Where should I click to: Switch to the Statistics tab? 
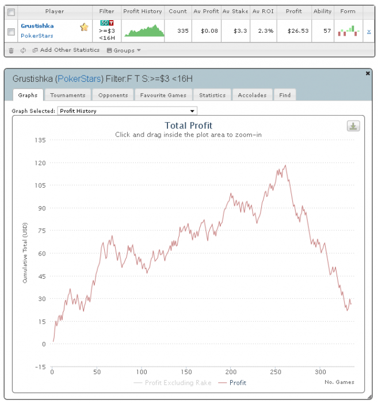pos(212,95)
